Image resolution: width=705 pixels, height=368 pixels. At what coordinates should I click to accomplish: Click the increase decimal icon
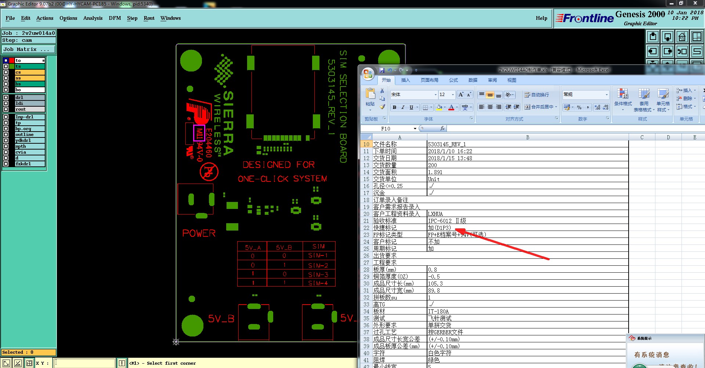(597, 107)
